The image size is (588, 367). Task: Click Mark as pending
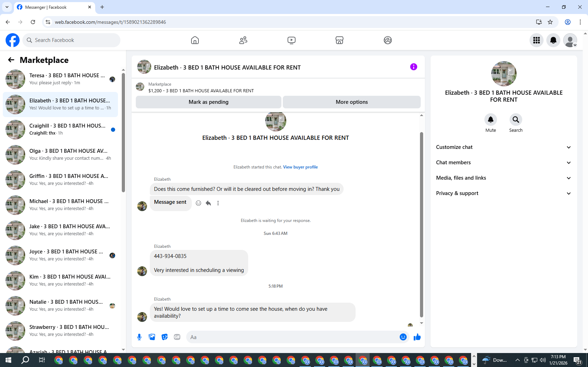(209, 102)
